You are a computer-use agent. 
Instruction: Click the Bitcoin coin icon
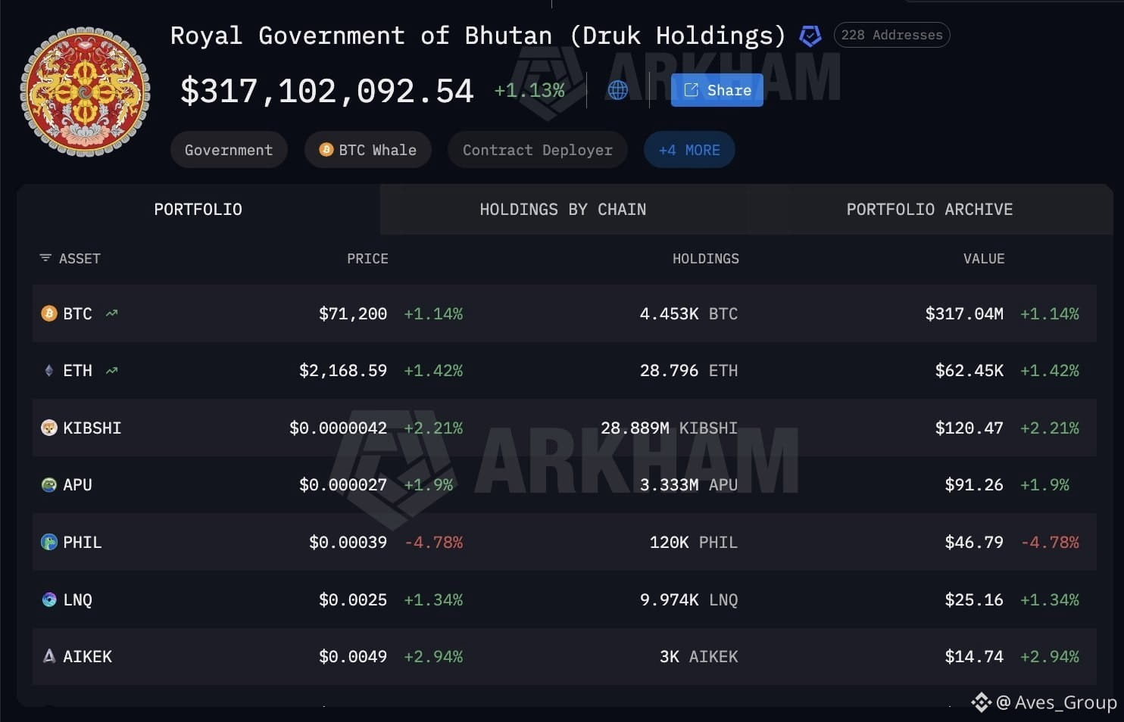click(49, 313)
